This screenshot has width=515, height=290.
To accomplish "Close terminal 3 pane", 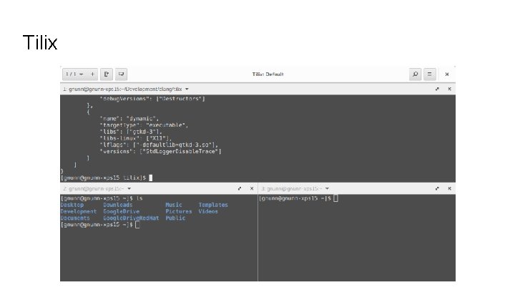I will point(450,189).
